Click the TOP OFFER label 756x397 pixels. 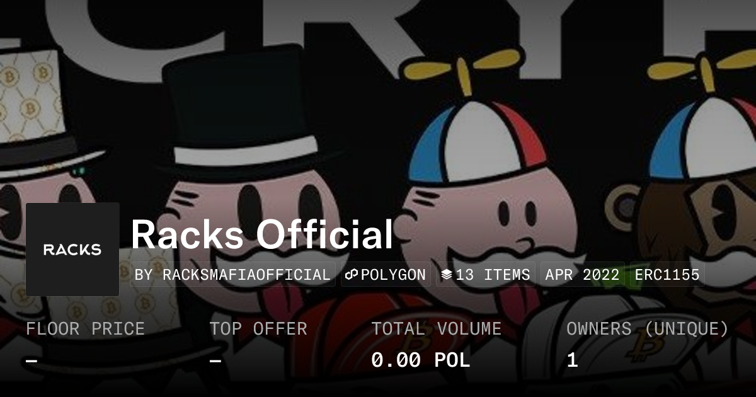(258, 328)
